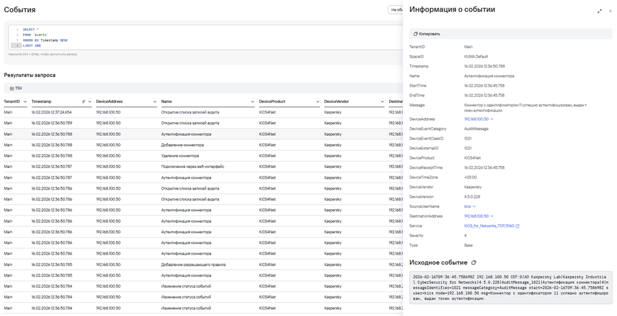Open the KICS_for_Networks_TCP/5160 service link
617x316 pixels.
pos(490,226)
